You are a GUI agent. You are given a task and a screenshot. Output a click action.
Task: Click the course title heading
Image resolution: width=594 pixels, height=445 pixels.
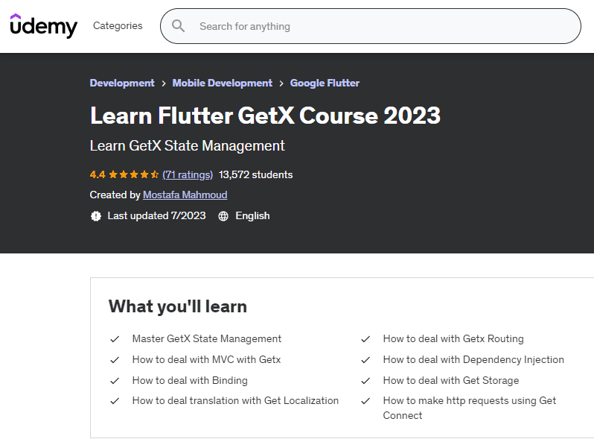[265, 116]
